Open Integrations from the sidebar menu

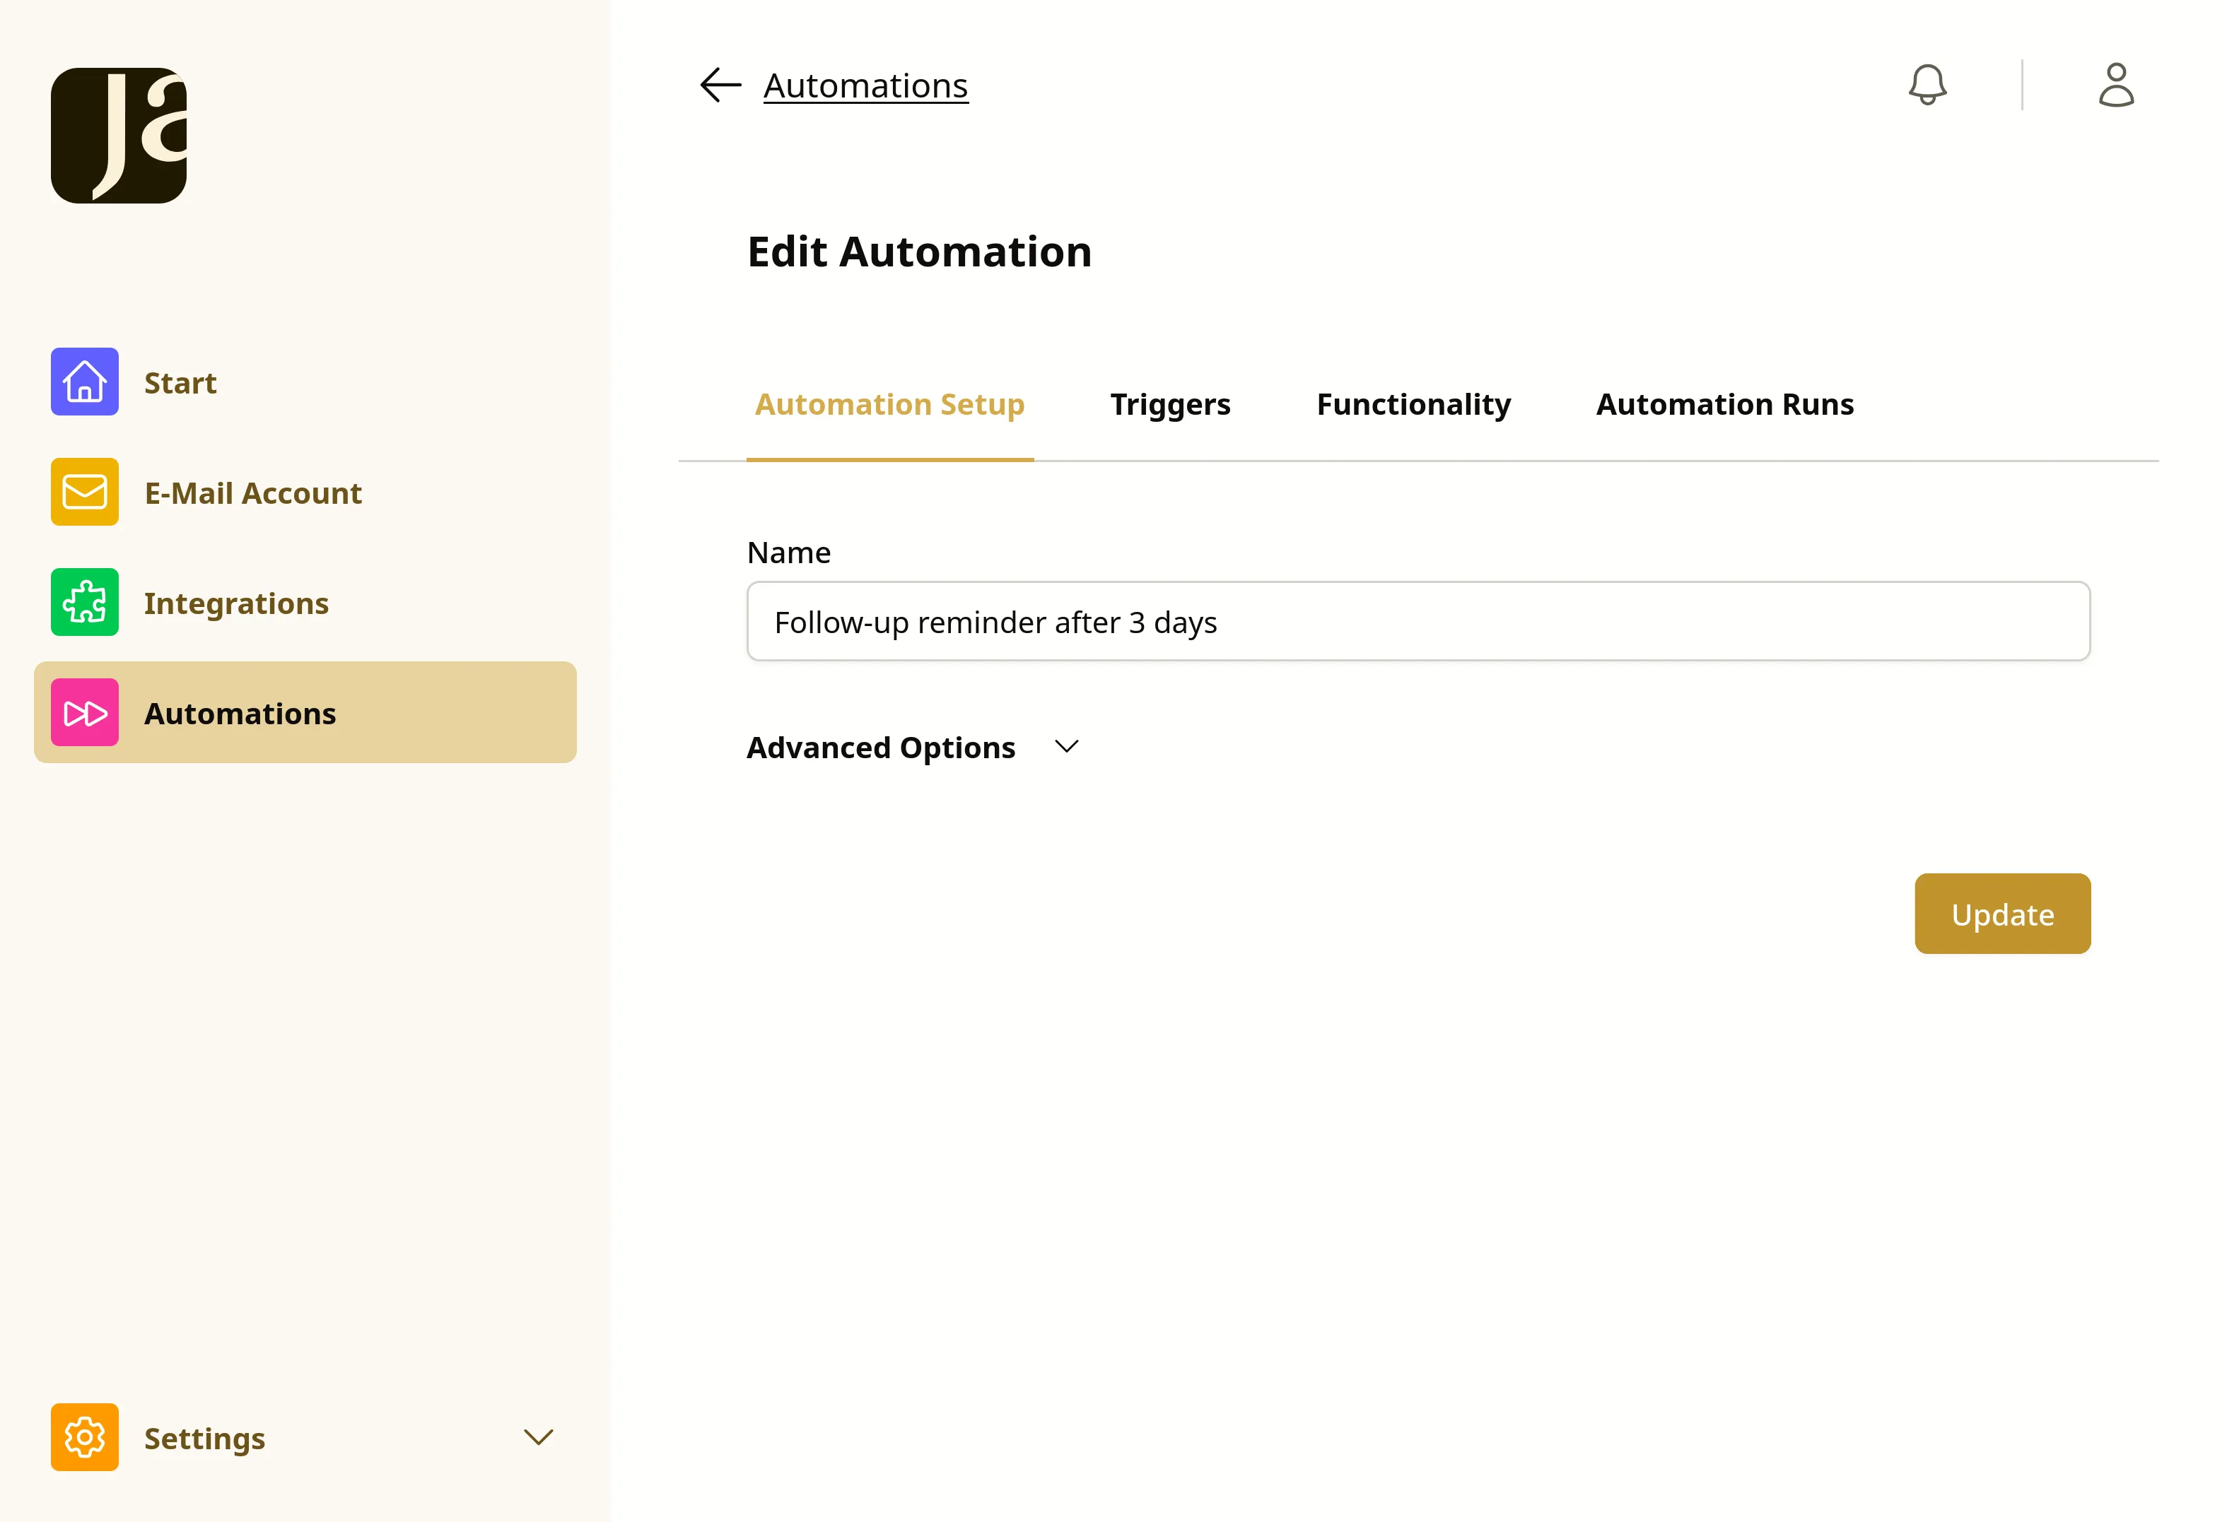(235, 603)
